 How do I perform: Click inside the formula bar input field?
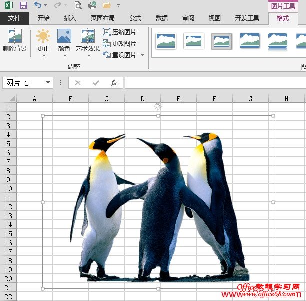tap(215, 83)
